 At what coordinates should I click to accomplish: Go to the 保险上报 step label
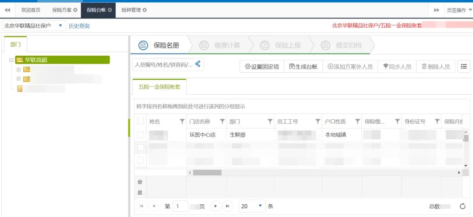click(288, 45)
